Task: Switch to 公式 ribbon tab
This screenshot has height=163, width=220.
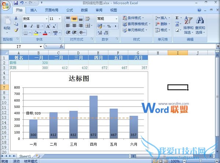Action: (70, 10)
